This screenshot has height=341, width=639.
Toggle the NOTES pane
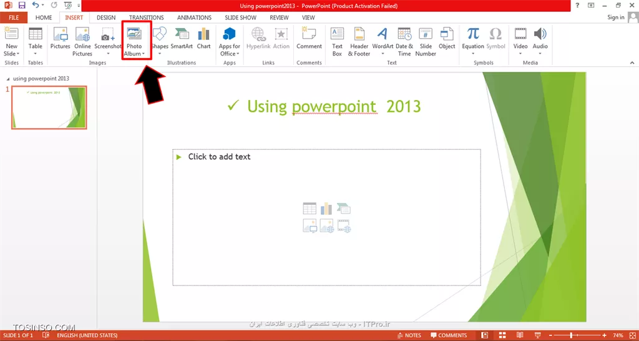(409, 335)
